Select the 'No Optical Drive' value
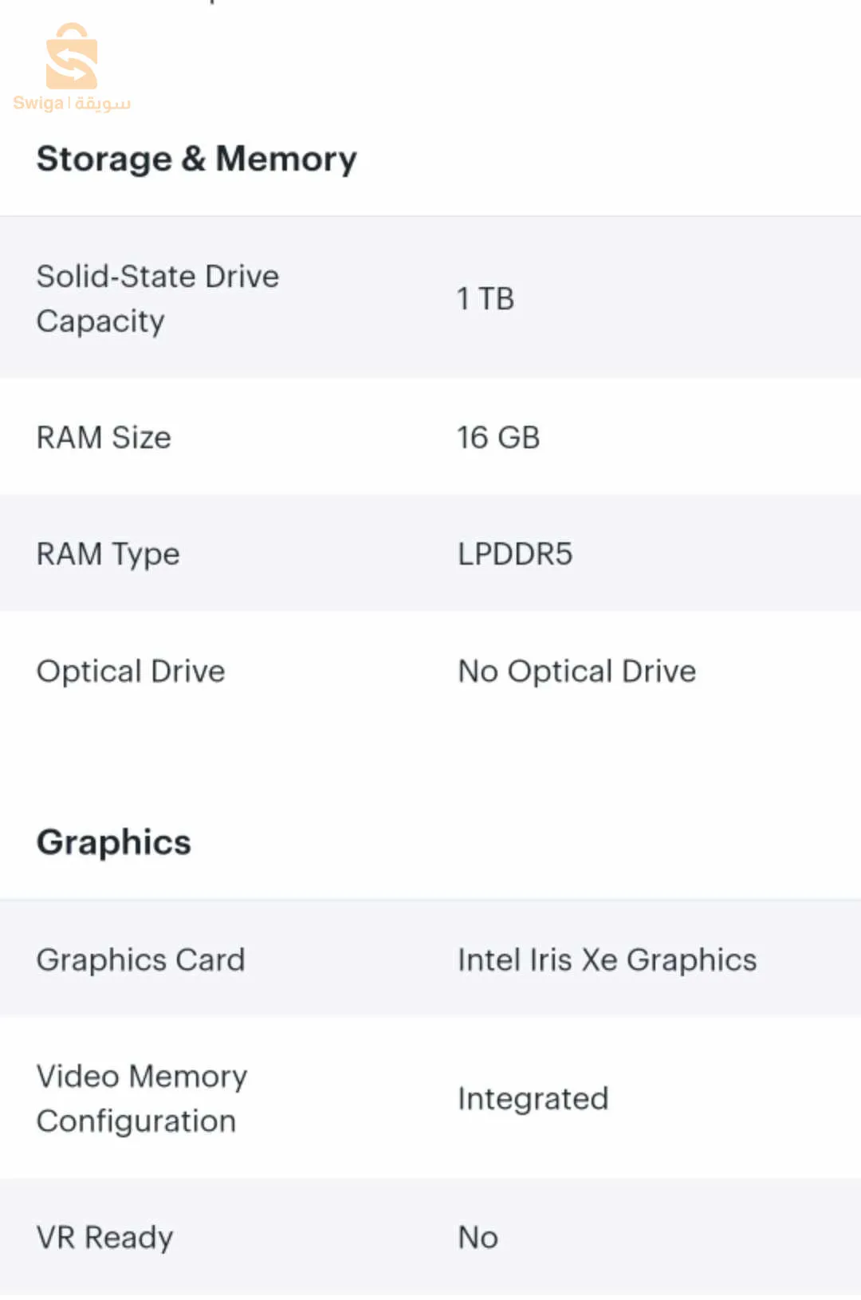 (576, 672)
